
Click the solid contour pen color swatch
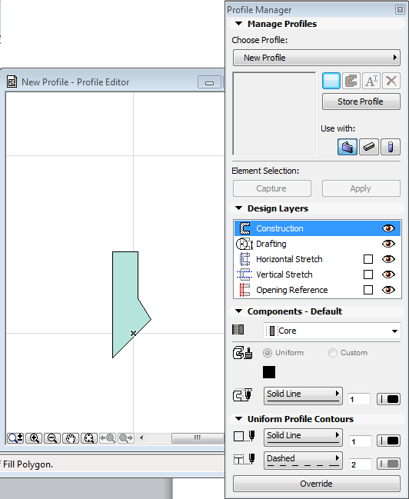388,441
